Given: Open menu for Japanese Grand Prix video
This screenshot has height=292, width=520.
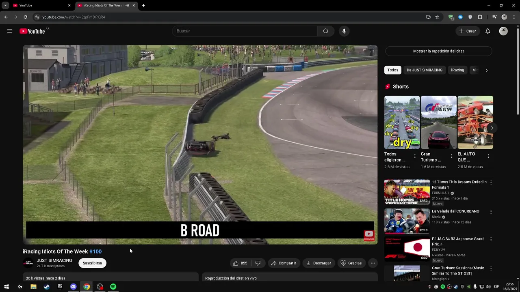Looking at the screenshot, I should pyautogui.click(x=491, y=239).
